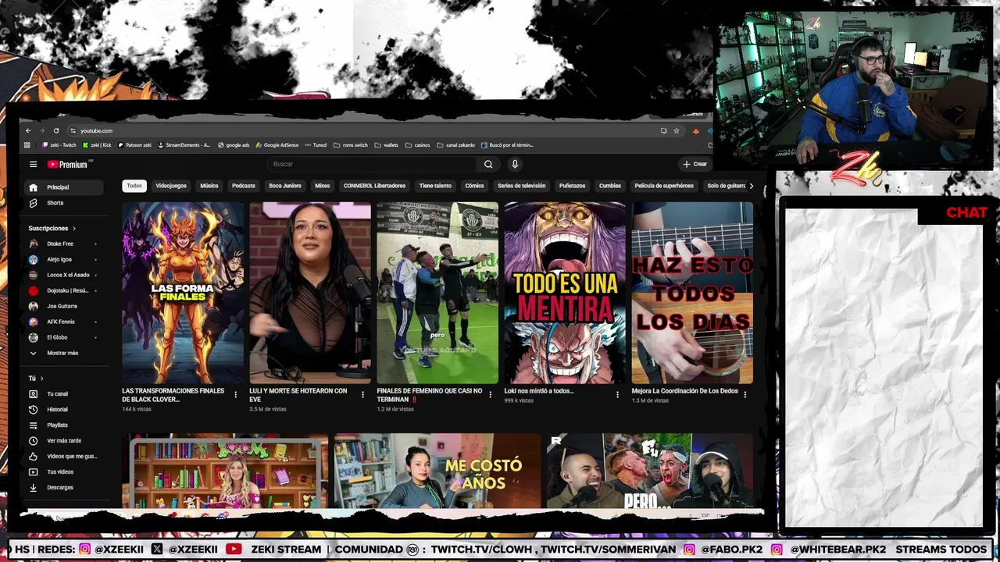Open options menu for Loki nos mintió video
This screenshot has height=562, width=1000.
(617, 395)
